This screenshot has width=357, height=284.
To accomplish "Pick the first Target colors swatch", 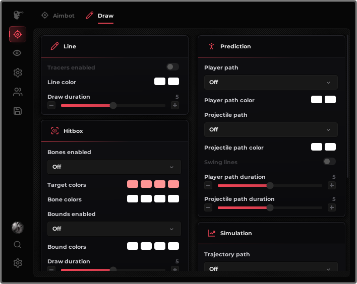I will click(133, 184).
